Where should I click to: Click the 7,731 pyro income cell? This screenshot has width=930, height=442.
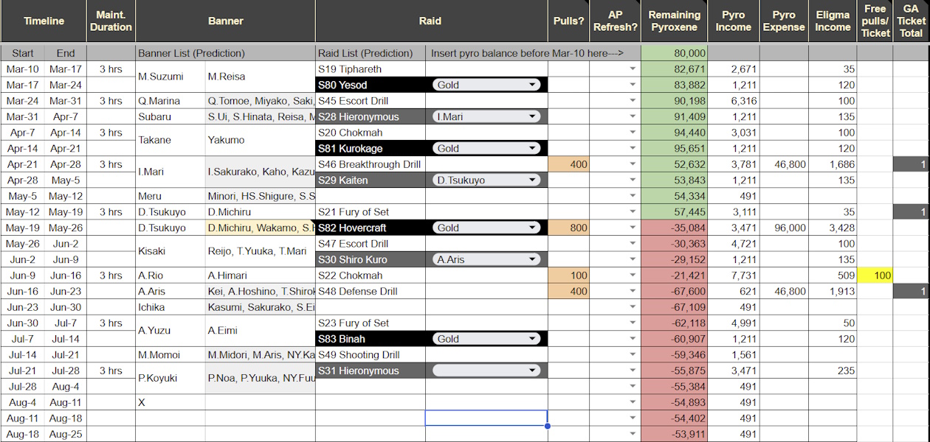734,276
